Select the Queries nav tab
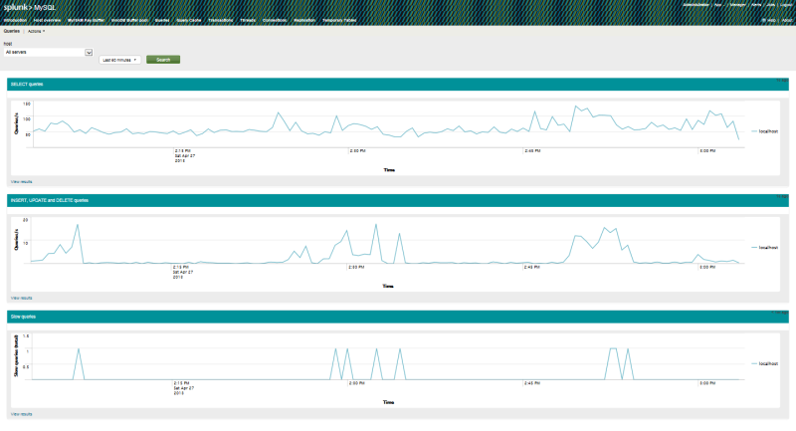Image resolution: width=796 pixels, height=431 pixels. (x=162, y=20)
